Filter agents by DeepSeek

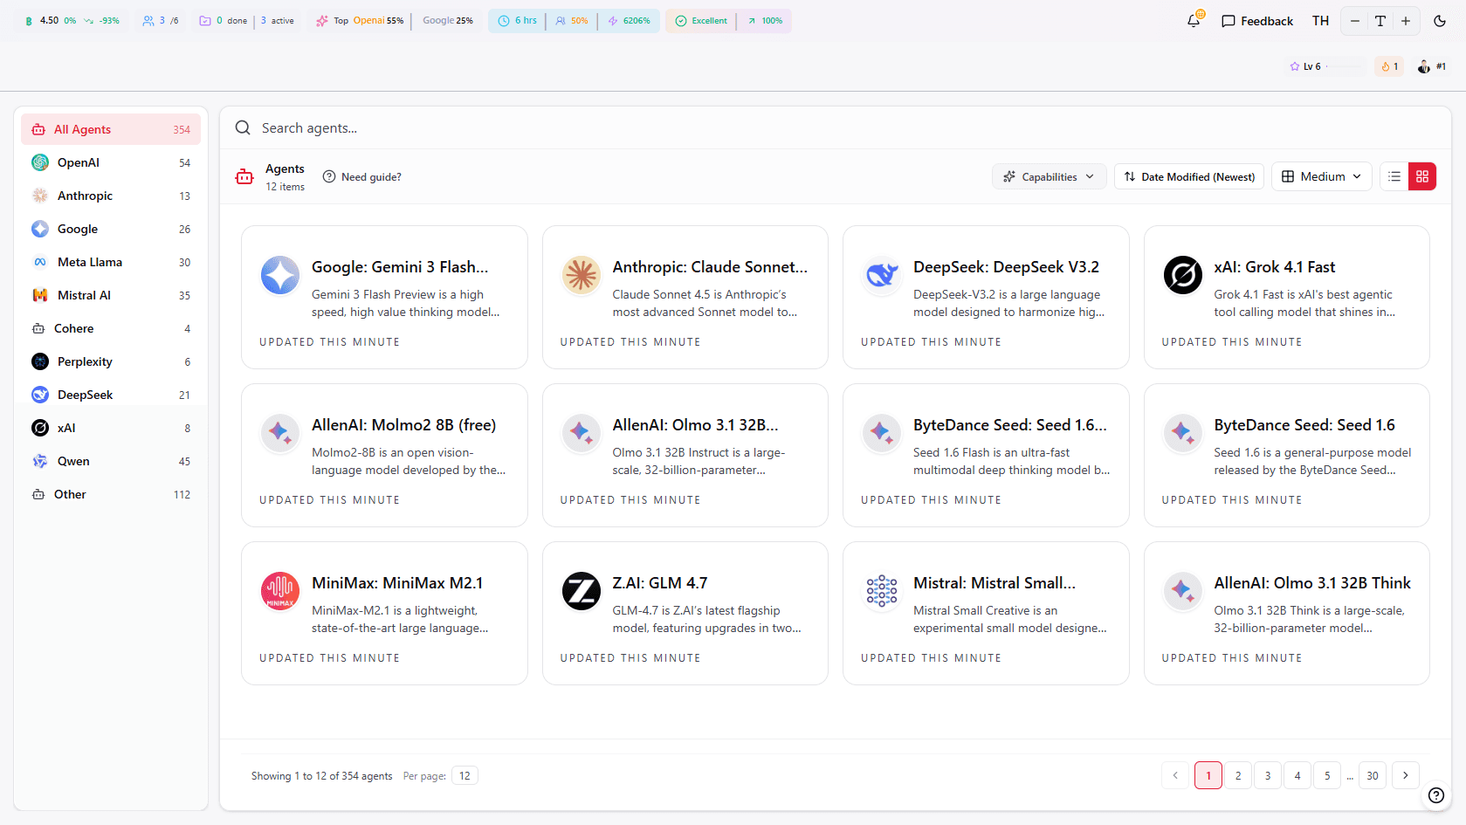point(111,395)
